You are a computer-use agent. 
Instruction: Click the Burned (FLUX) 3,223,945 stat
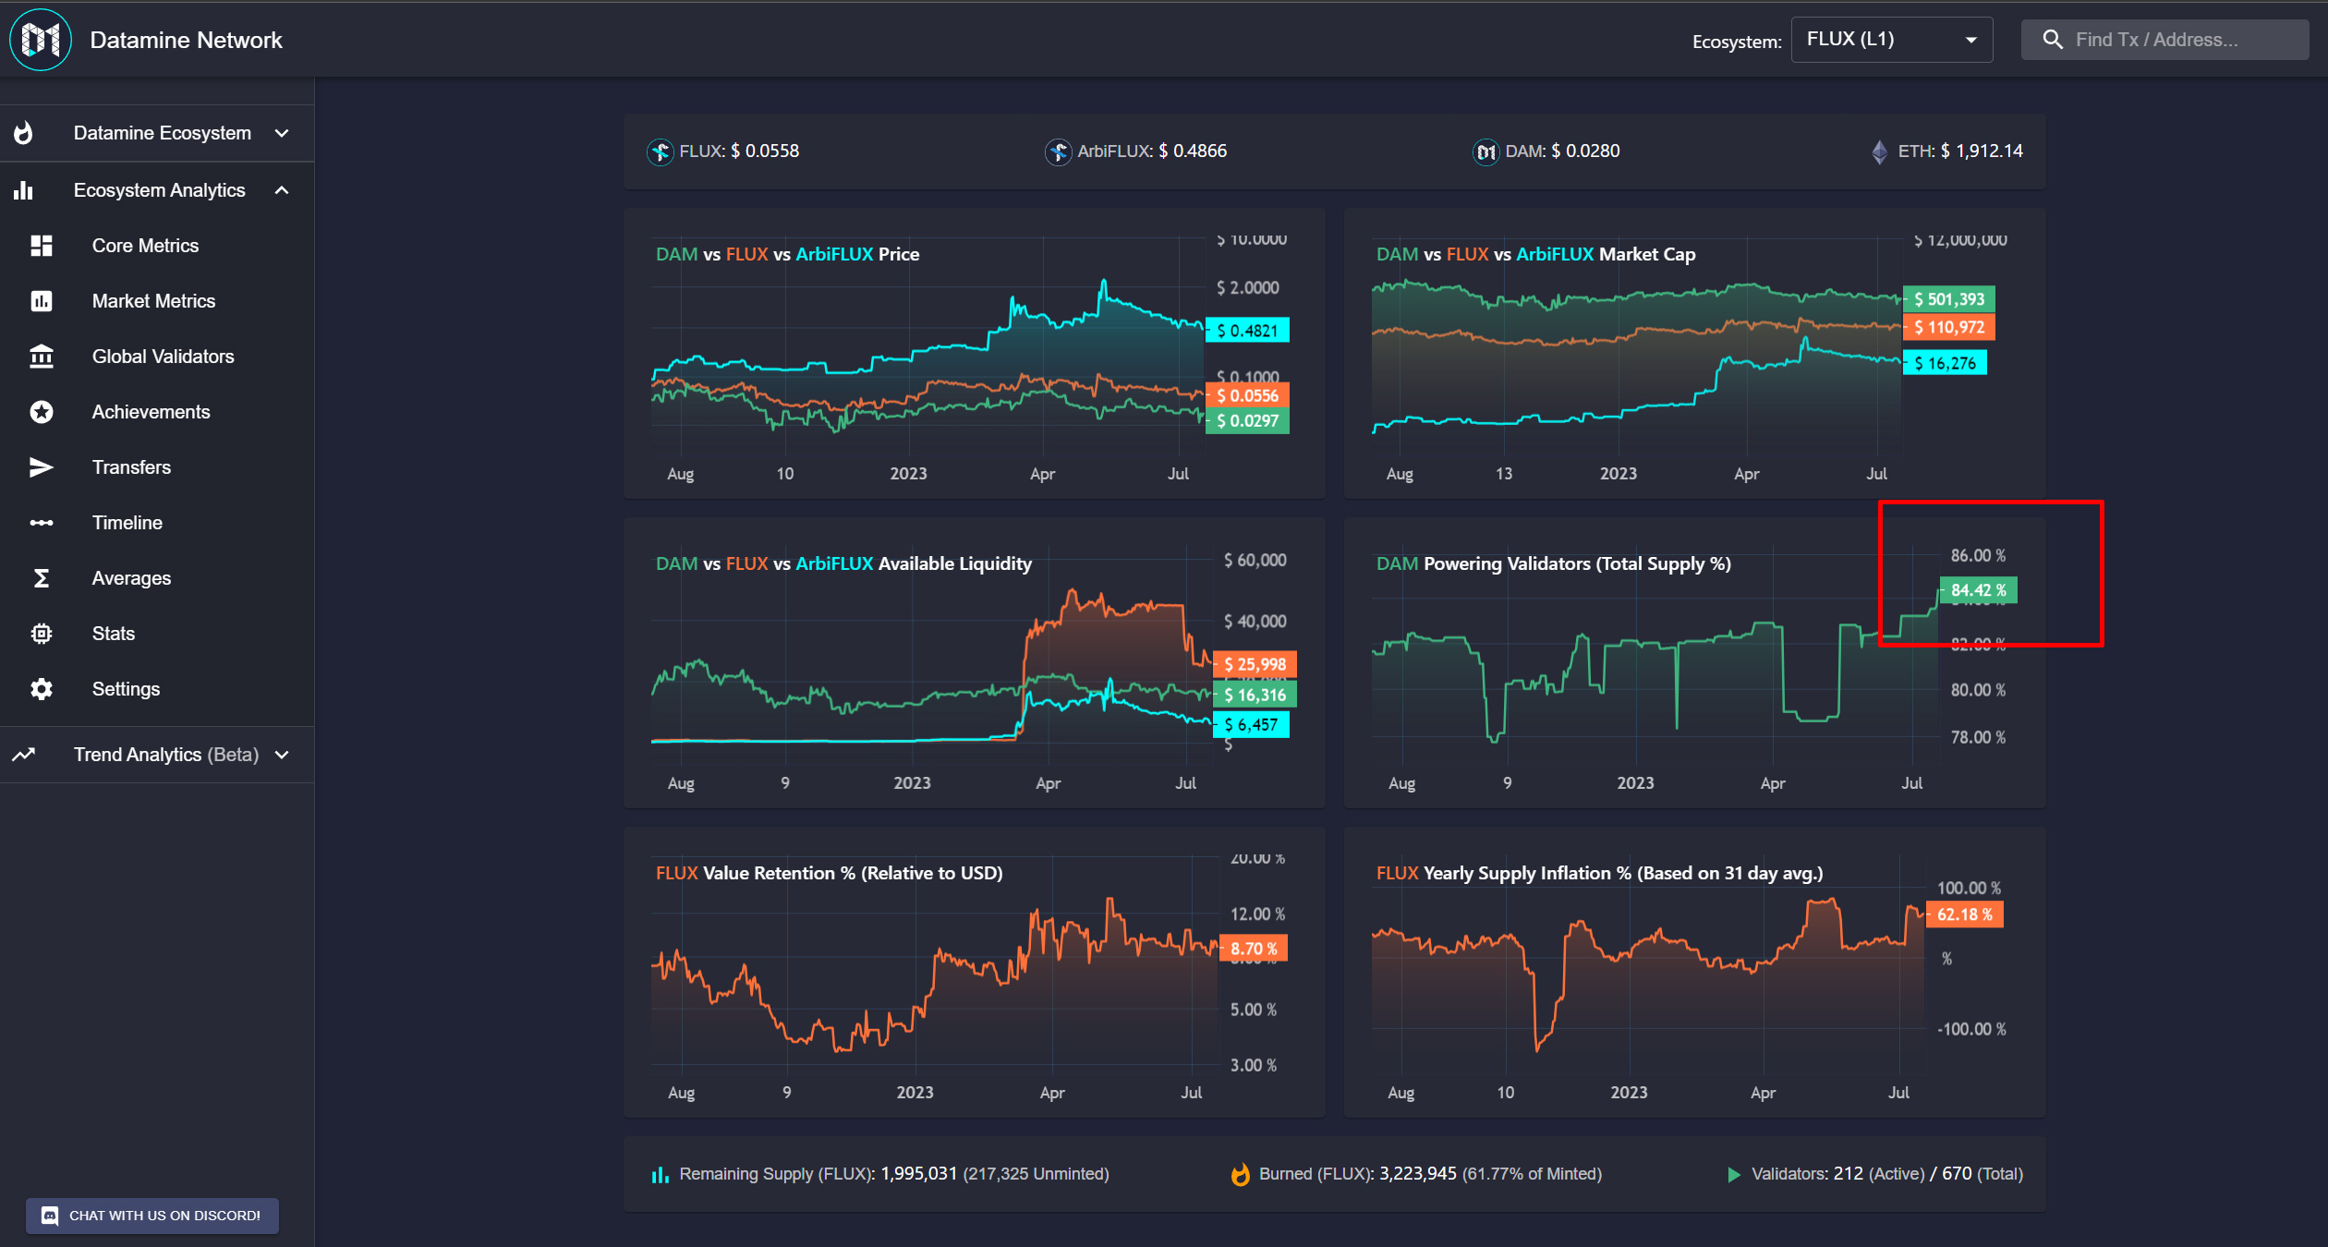pos(1430,1174)
